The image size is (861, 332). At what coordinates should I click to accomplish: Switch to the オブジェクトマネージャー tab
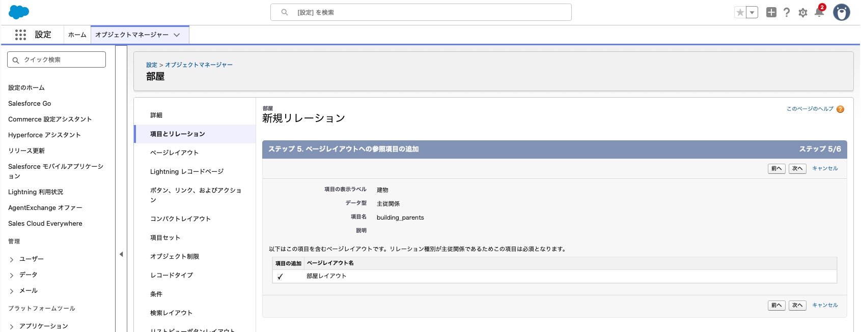pyautogui.click(x=132, y=35)
